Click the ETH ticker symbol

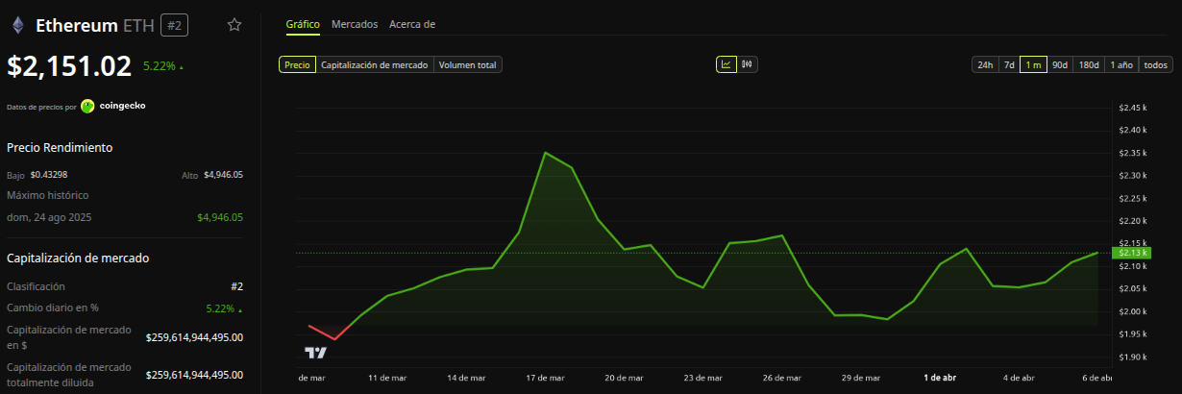click(138, 26)
